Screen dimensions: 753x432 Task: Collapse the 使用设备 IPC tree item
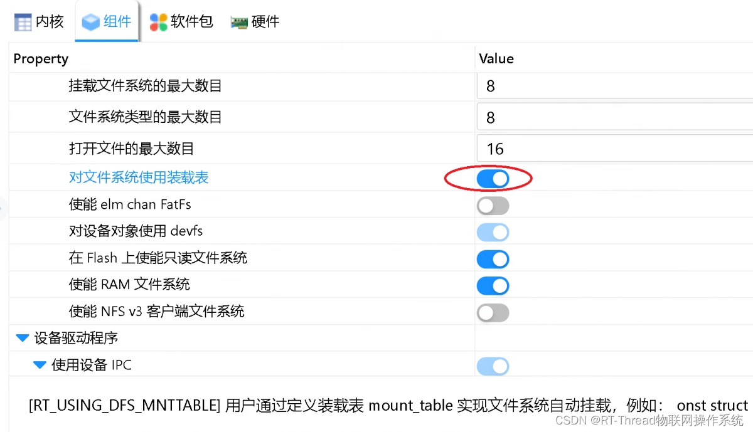point(40,364)
